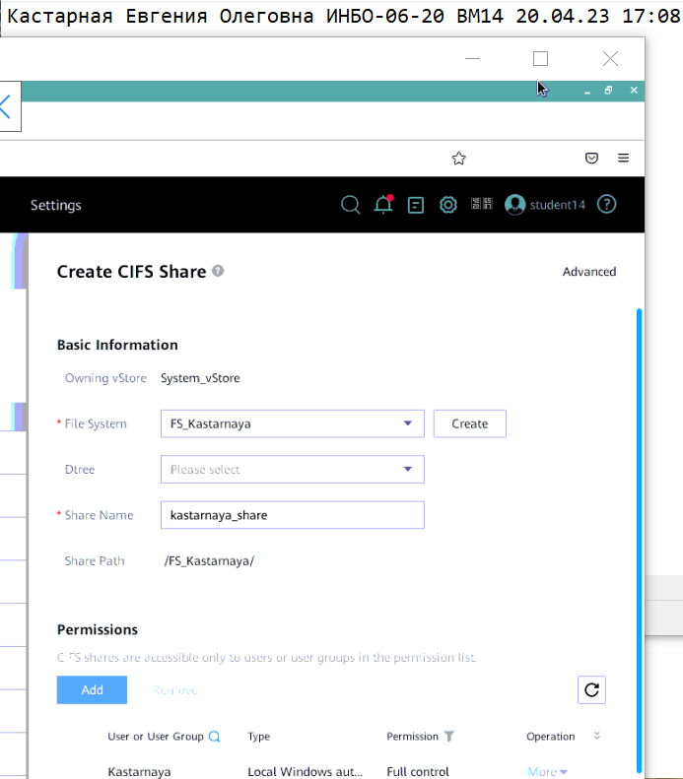Click the Local Windows aut... type cell

click(306, 771)
